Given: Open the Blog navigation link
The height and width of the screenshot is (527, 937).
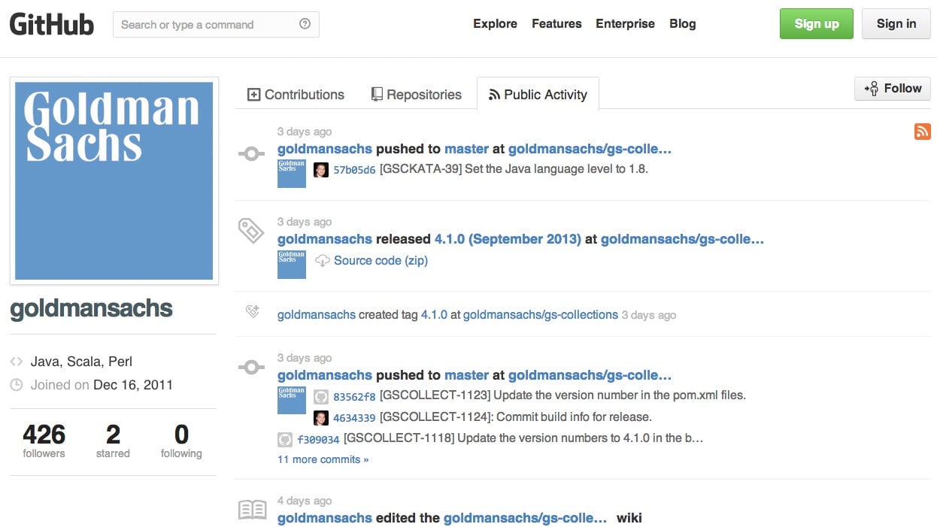Looking at the screenshot, I should (683, 24).
